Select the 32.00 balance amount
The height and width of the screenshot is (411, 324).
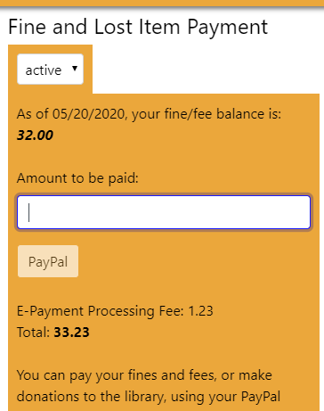(35, 136)
